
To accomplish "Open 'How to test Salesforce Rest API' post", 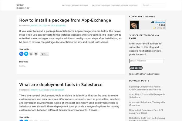I will click(x=146, y=112).
